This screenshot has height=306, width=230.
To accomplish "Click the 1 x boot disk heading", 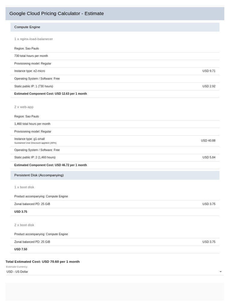I will tap(24, 187).
